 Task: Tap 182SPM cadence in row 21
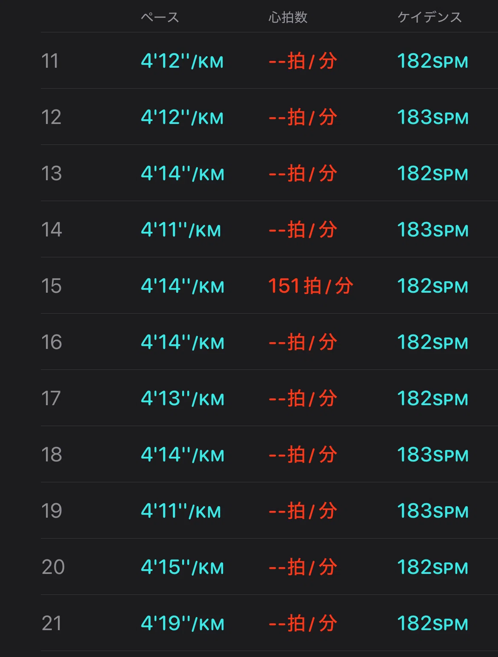point(433,623)
